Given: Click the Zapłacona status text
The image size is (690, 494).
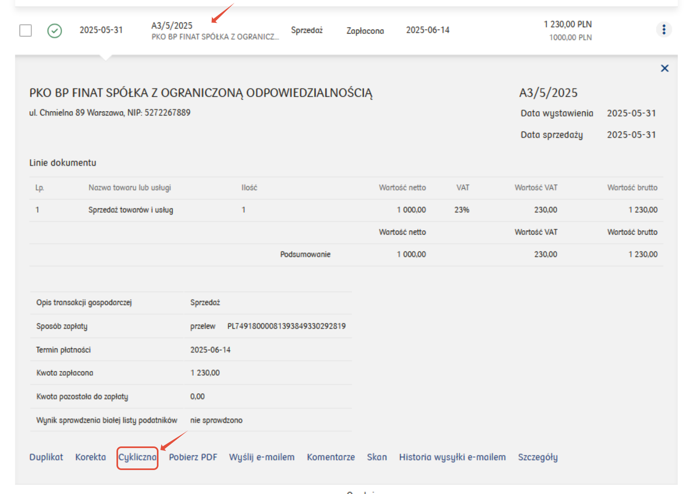Looking at the screenshot, I should (x=365, y=31).
